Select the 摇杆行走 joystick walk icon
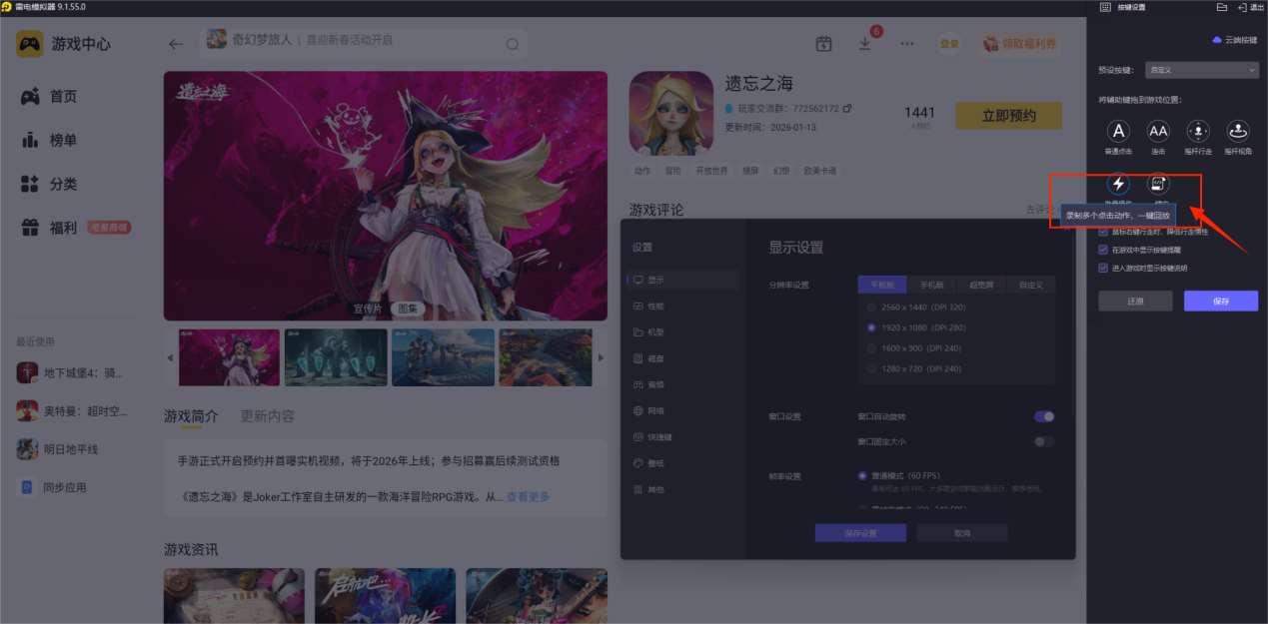 tap(1198, 131)
